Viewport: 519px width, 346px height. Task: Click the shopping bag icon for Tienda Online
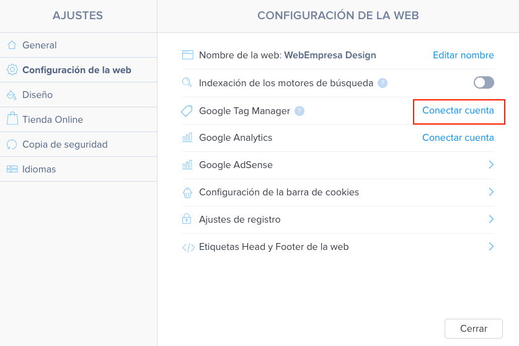[12, 118]
